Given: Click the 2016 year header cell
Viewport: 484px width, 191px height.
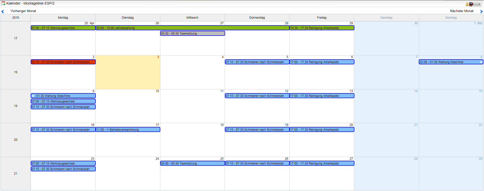Looking at the screenshot, I should [x=16, y=18].
